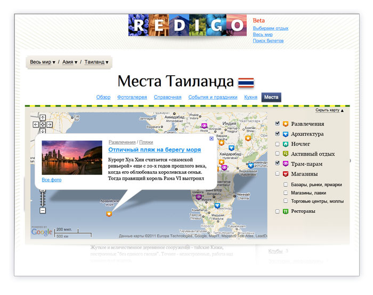Click the map pan-up arrow
Screen dimensions: 373x295
point(43,118)
